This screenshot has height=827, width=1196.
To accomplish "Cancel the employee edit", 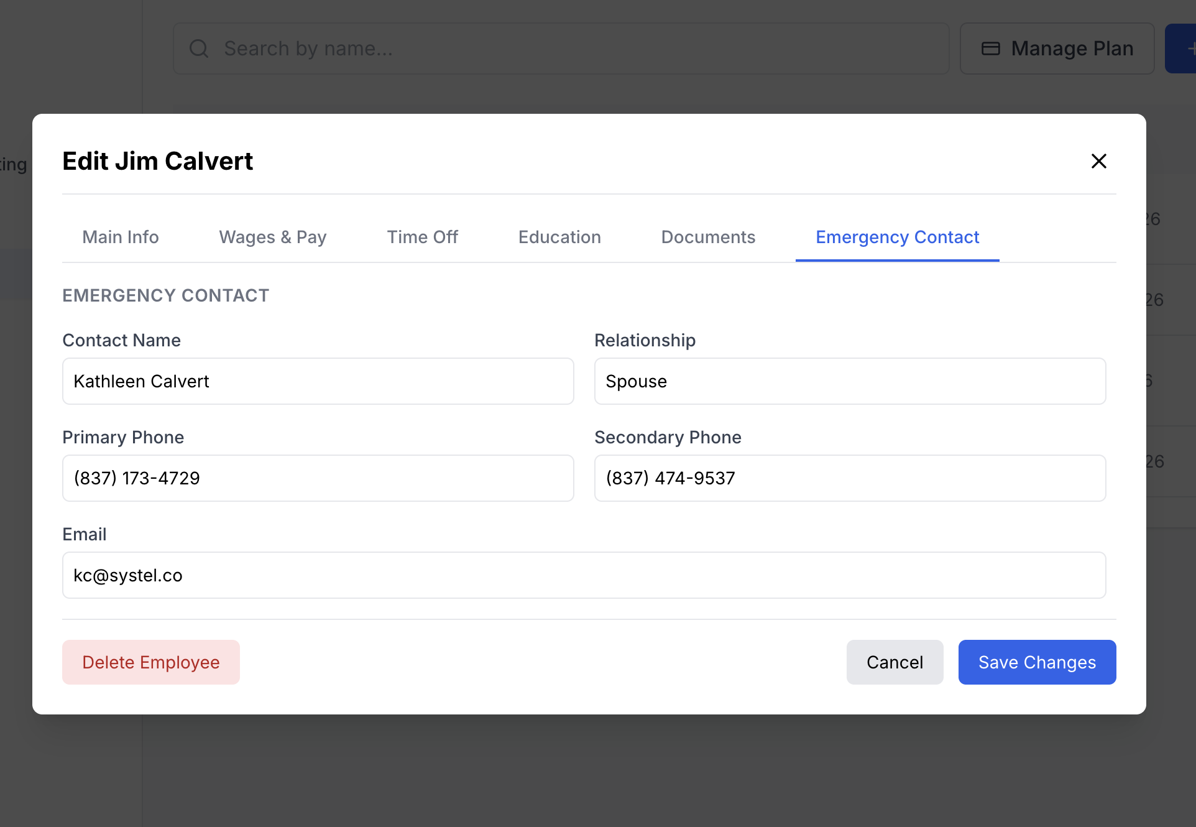I will (895, 662).
